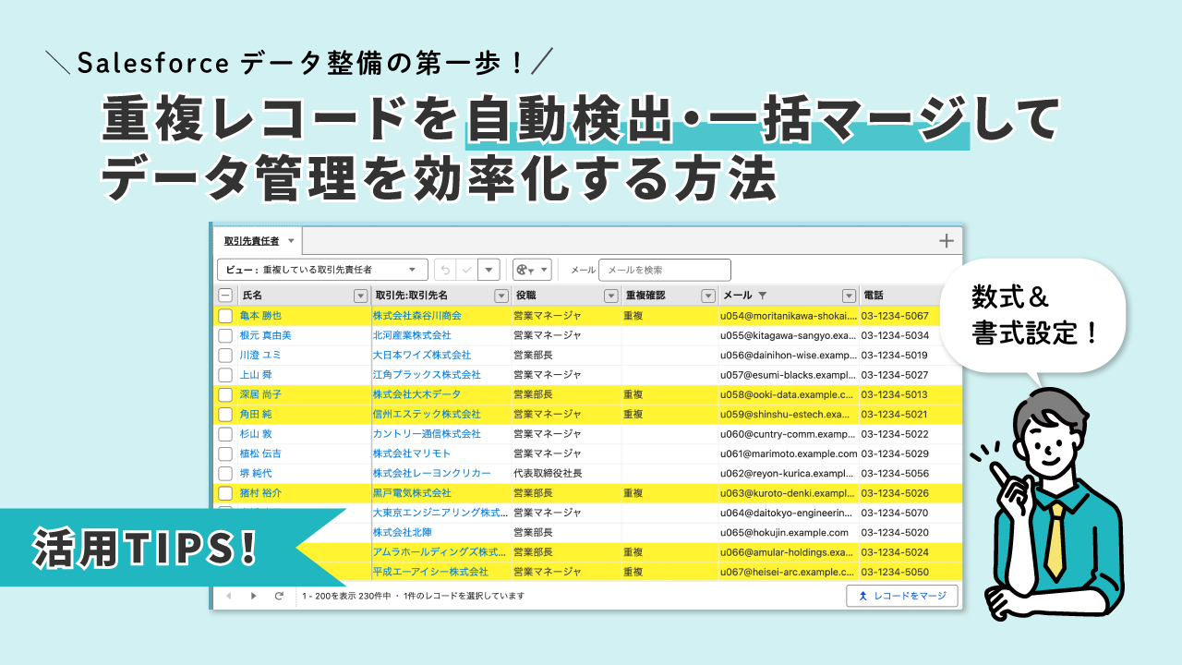
Task: Select the checkbox next to 深居 尚子
Action: [225, 394]
